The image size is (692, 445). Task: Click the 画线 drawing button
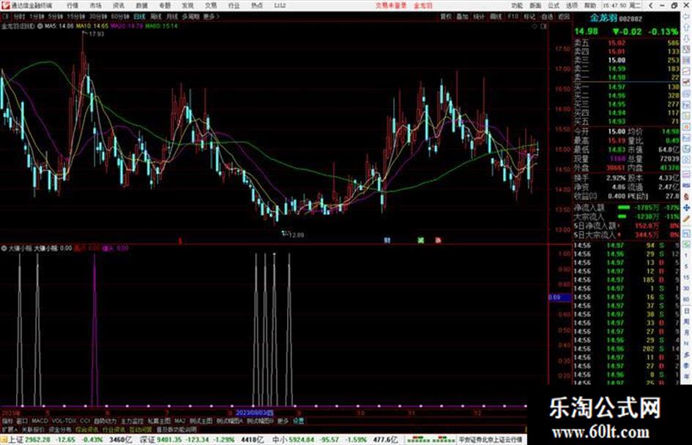(x=496, y=16)
